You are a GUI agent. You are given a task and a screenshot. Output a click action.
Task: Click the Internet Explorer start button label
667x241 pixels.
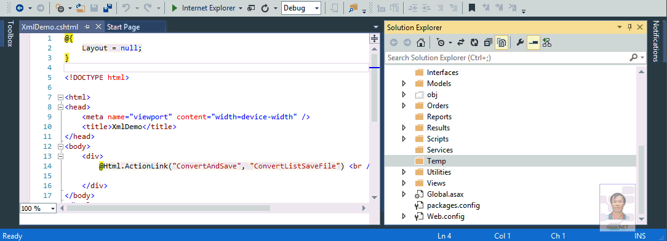tap(209, 8)
